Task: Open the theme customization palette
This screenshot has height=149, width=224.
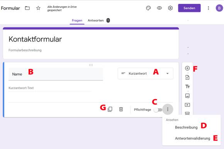Action: coord(148,8)
